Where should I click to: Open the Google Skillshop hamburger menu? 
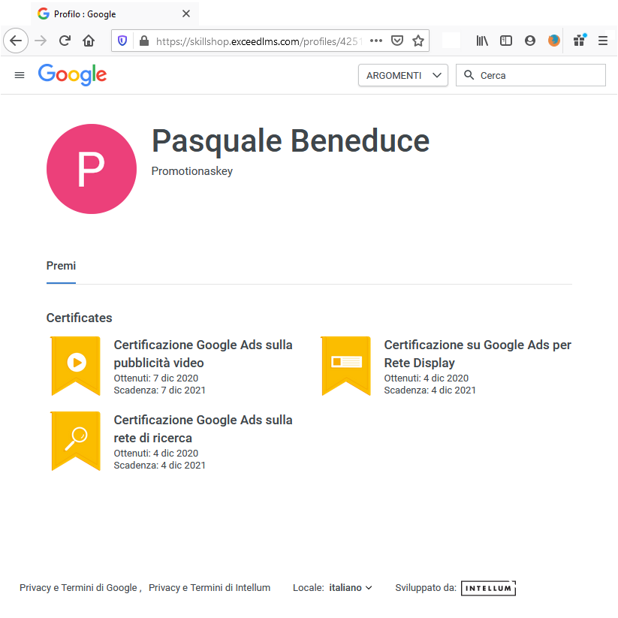click(x=20, y=75)
